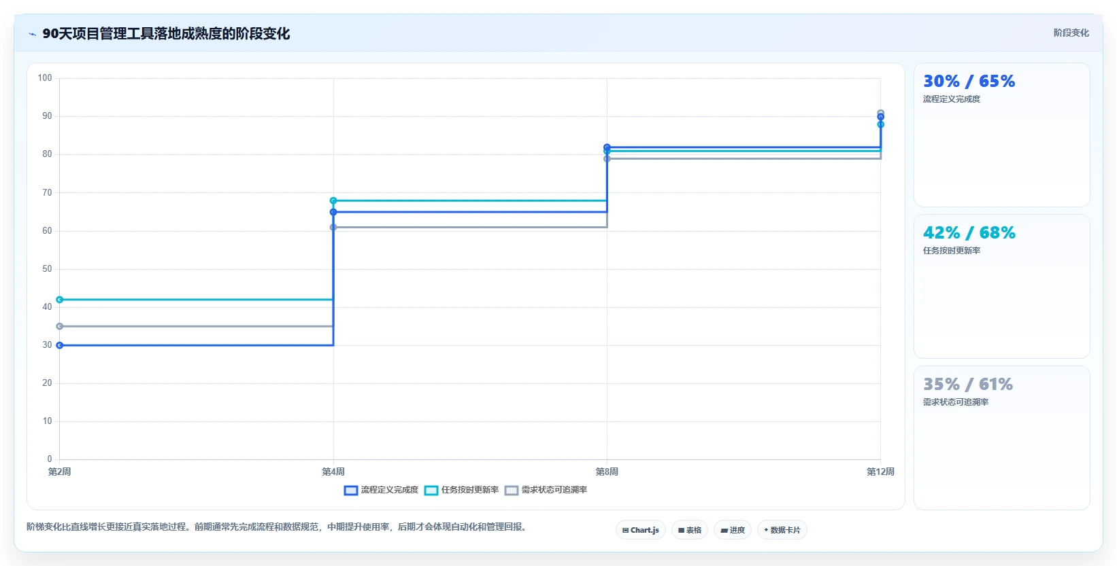Click the blue data point at 第2周
The width and height of the screenshot is (1117, 566).
click(60, 345)
